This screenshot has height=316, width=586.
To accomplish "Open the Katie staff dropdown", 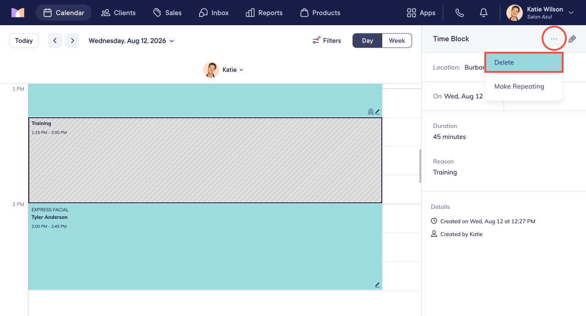I will (233, 70).
